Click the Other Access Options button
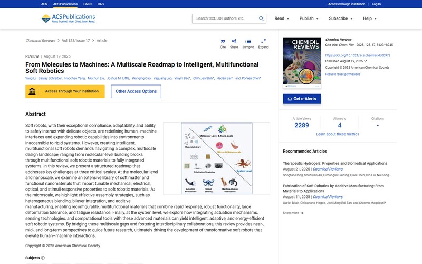Screen dimensions: 422x264 (x=136, y=91)
